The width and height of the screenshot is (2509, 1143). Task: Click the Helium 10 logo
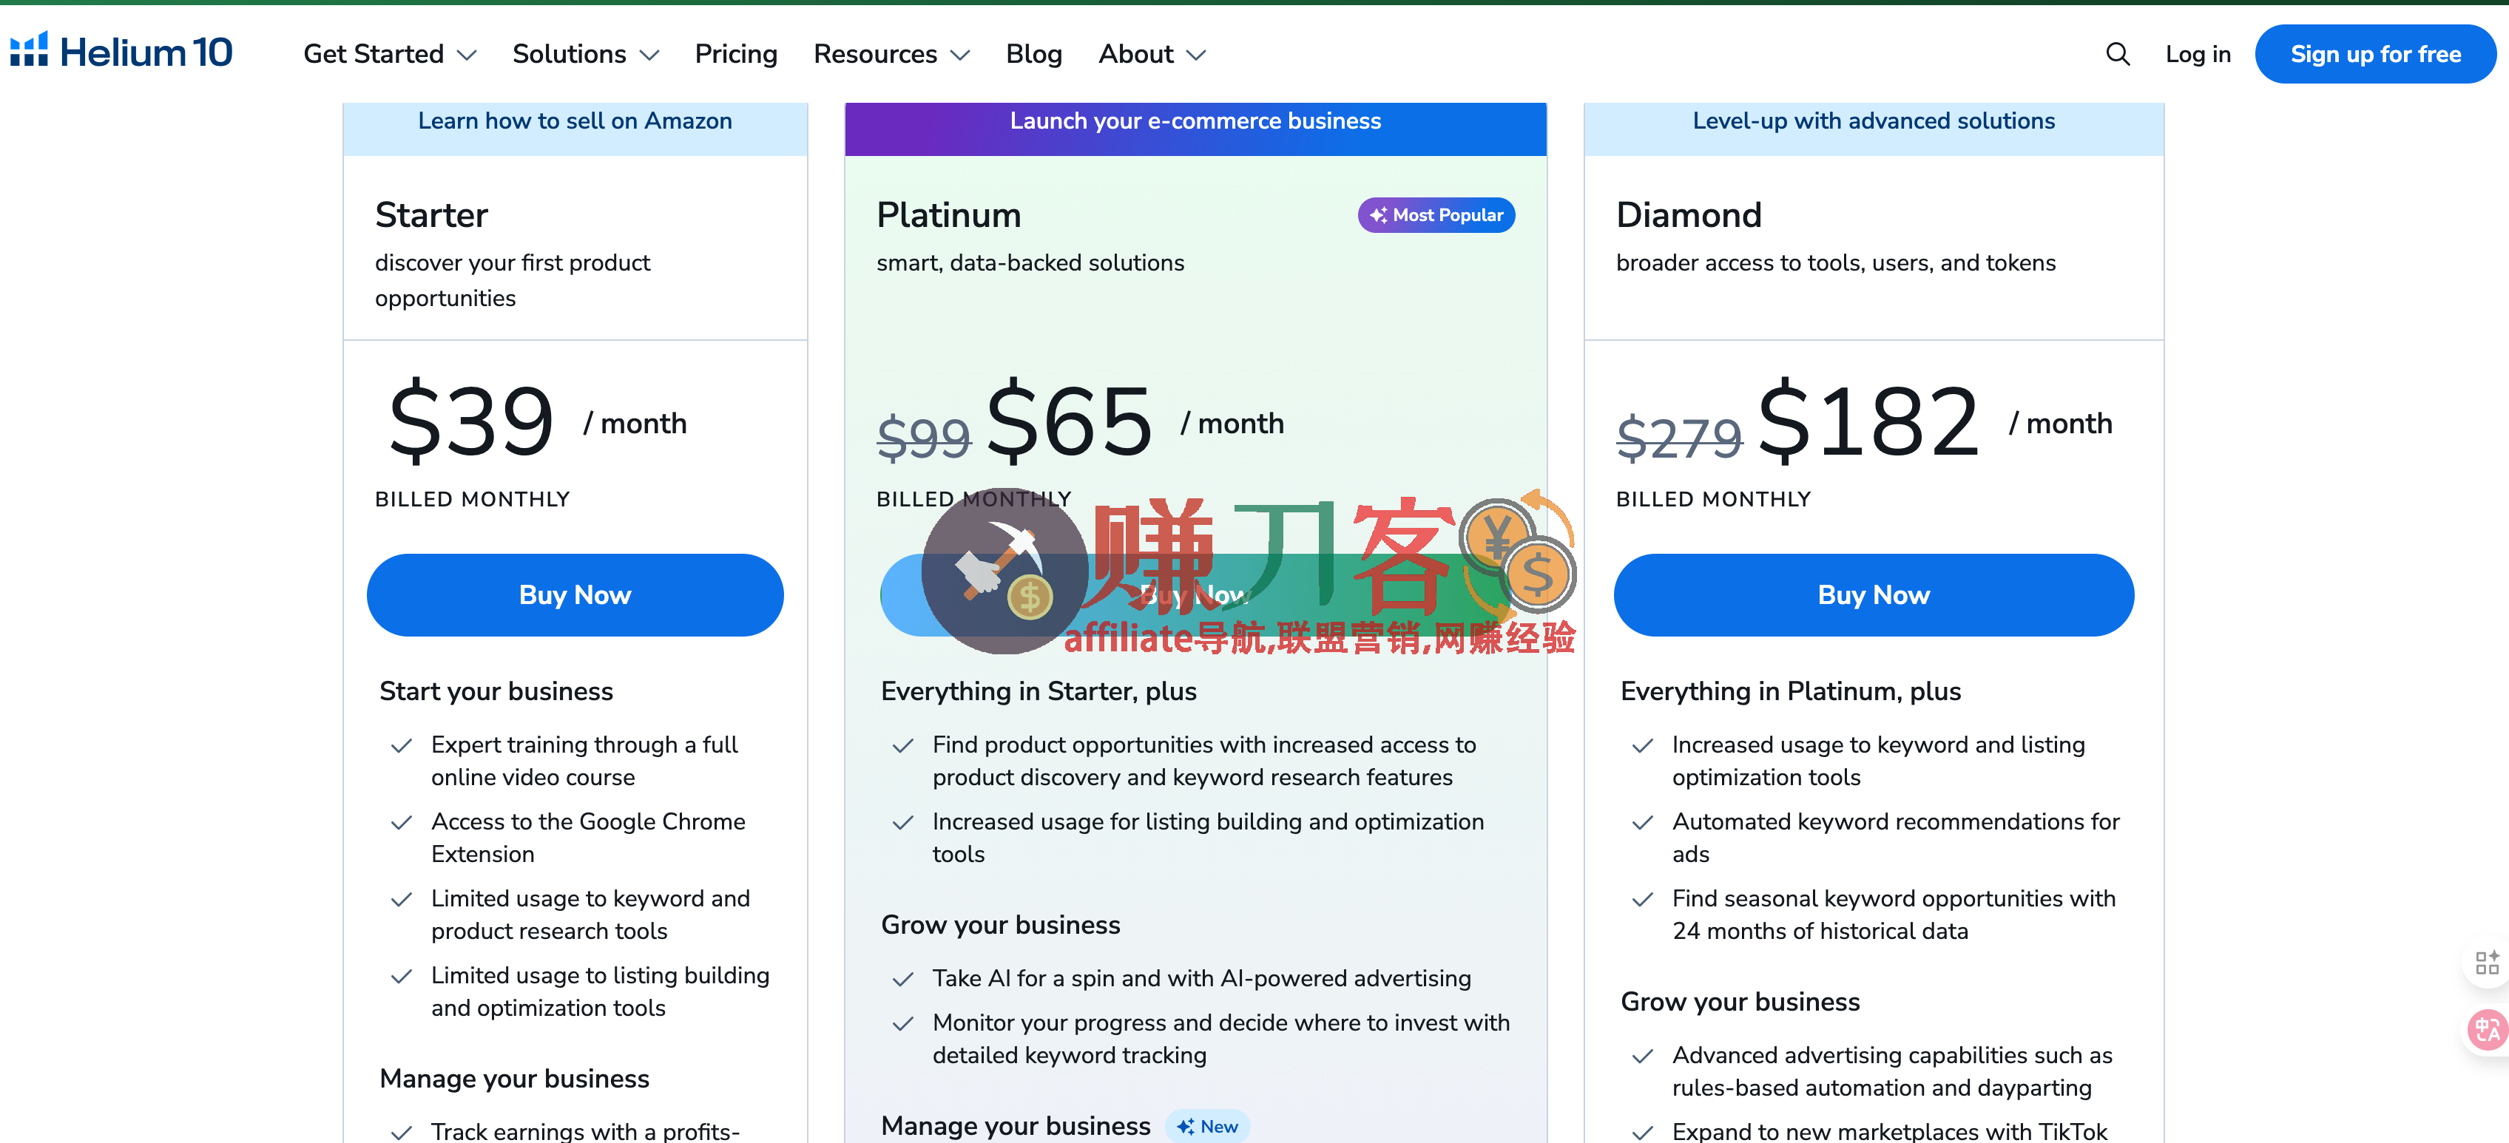[x=122, y=52]
